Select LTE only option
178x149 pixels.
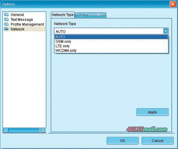(x=63, y=46)
